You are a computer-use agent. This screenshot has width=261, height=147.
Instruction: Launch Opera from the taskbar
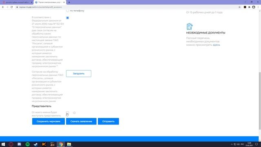tap(11, 144)
